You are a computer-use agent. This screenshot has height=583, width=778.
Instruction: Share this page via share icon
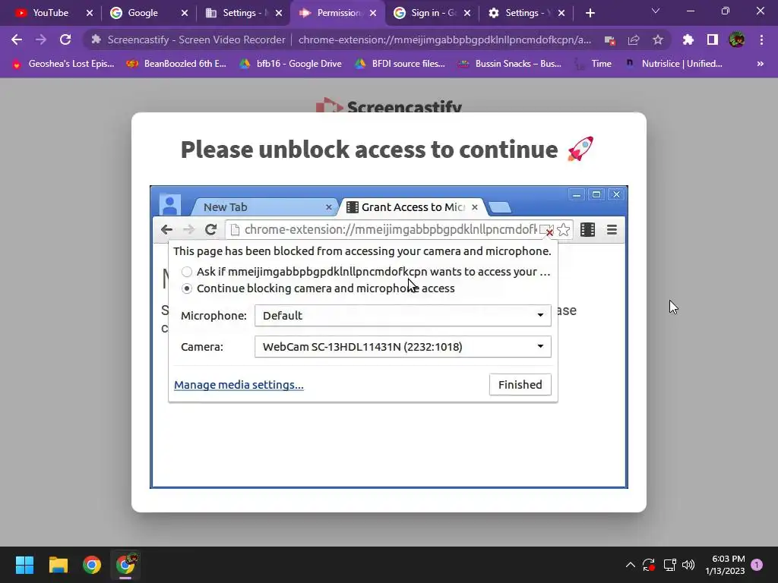[x=634, y=39]
